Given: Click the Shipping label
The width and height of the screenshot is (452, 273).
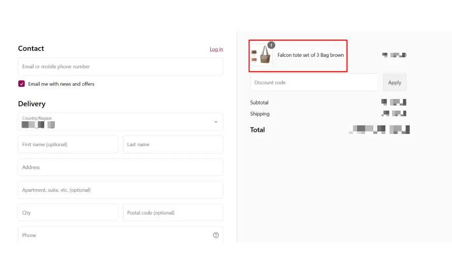Looking at the screenshot, I should coord(260,114).
